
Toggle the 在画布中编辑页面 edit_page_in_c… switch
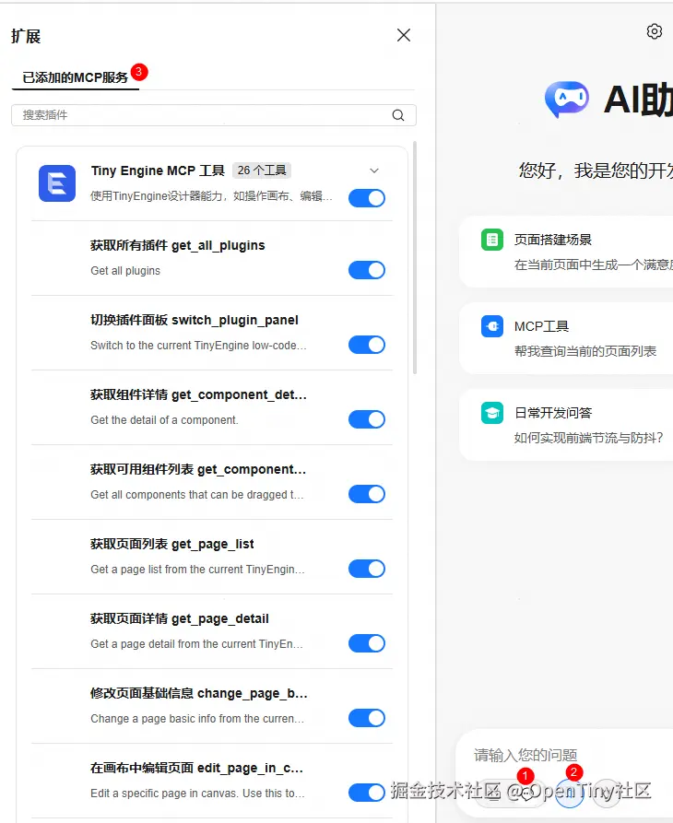pos(367,792)
